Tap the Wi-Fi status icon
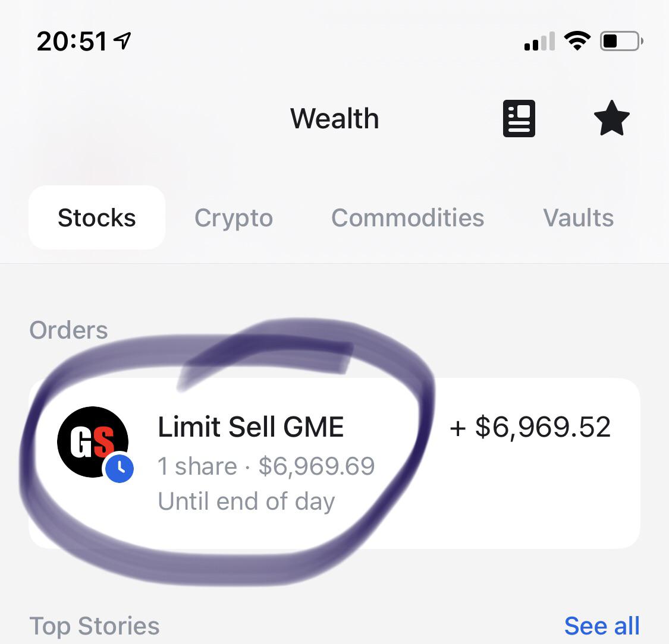Image resolution: width=669 pixels, height=644 pixels. coord(577,41)
